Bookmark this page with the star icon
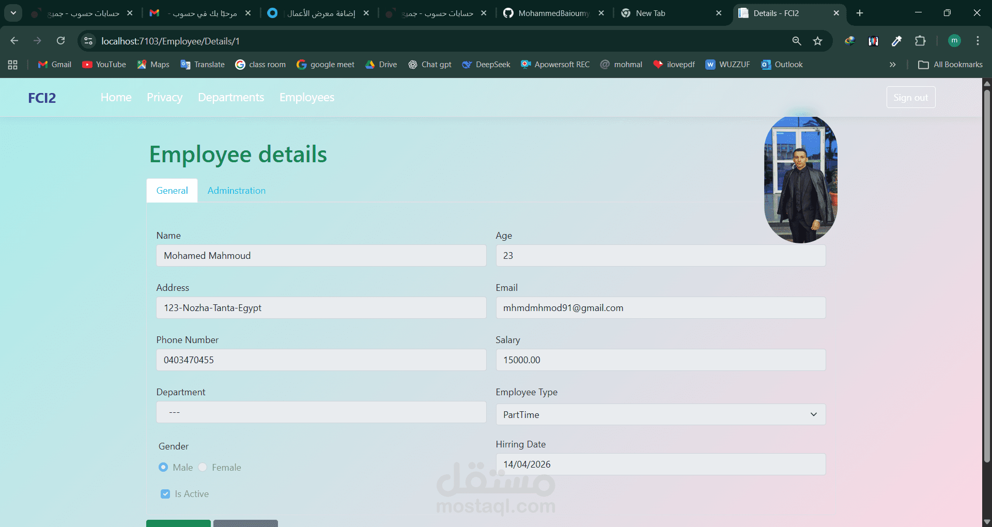Viewport: 992px width, 527px height. pyautogui.click(x=817, y=41)
